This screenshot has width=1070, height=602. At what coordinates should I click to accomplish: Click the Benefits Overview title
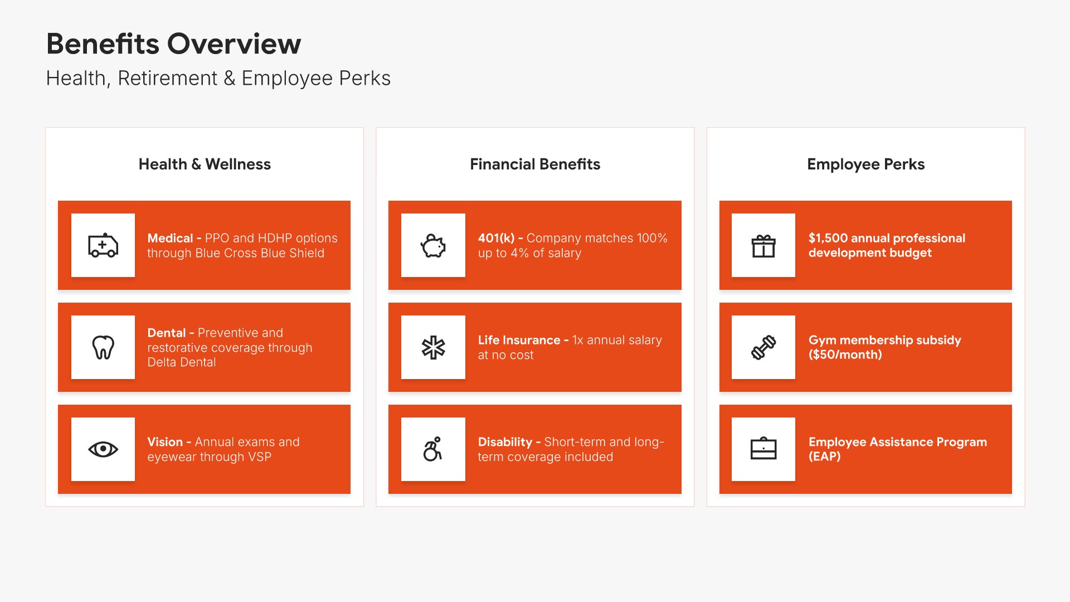(173, 43)
